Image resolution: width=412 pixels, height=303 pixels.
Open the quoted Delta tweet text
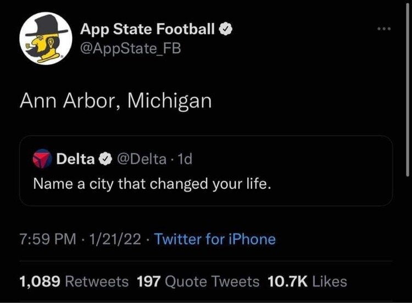click(x=152, y=183)
